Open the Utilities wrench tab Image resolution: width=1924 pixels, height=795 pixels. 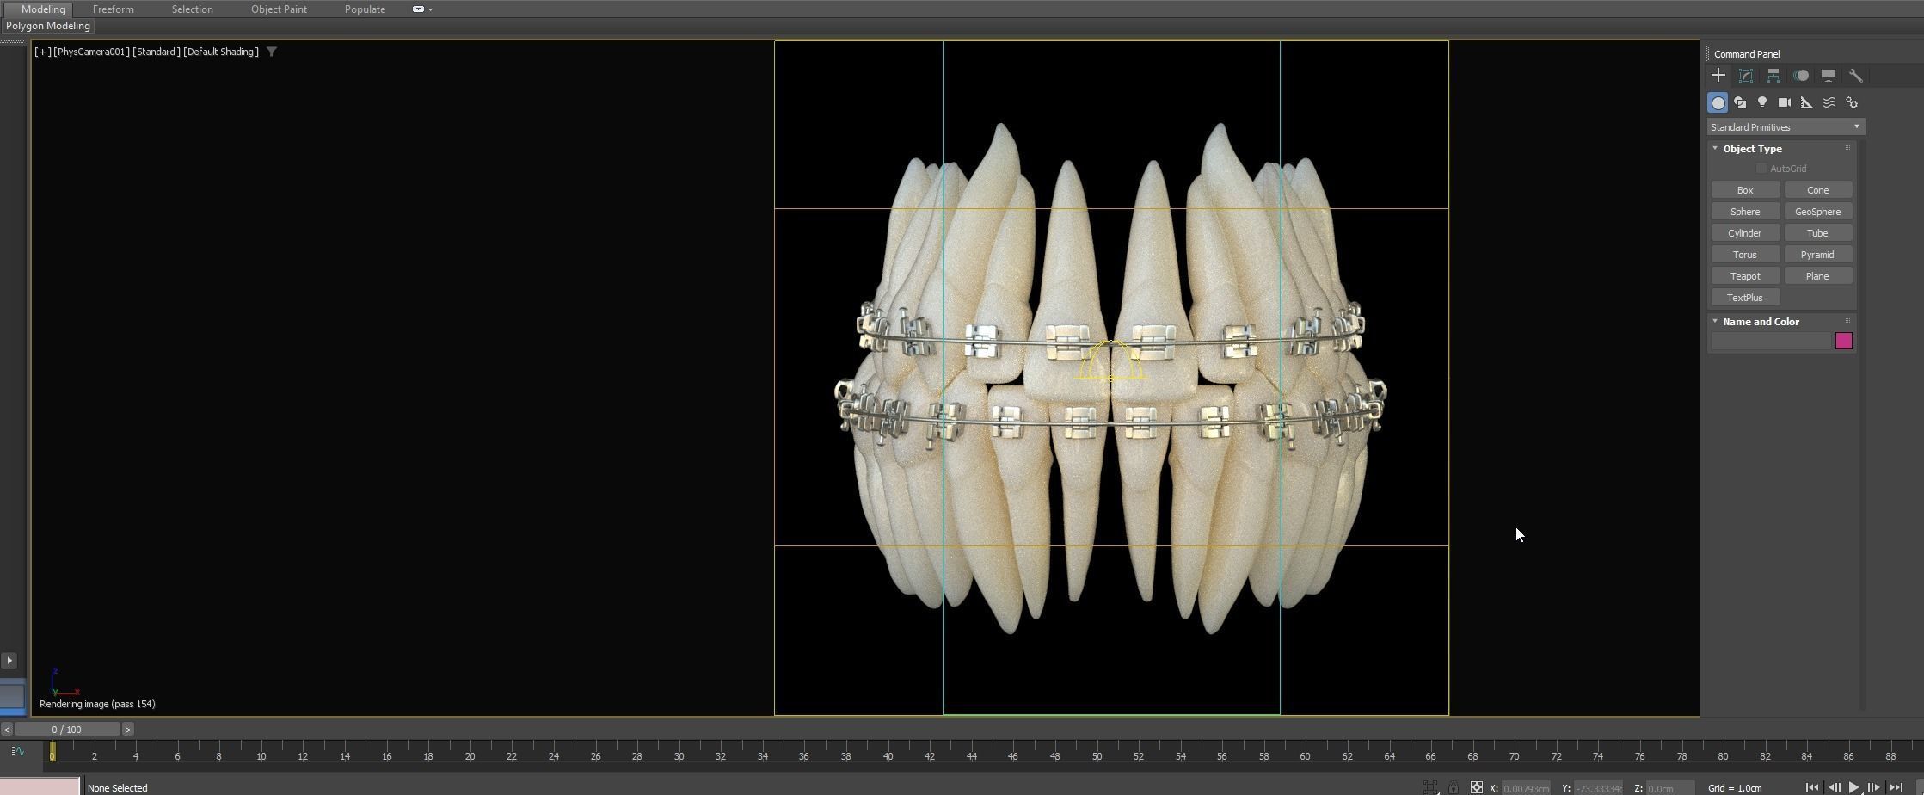(x=1856, y=76)
